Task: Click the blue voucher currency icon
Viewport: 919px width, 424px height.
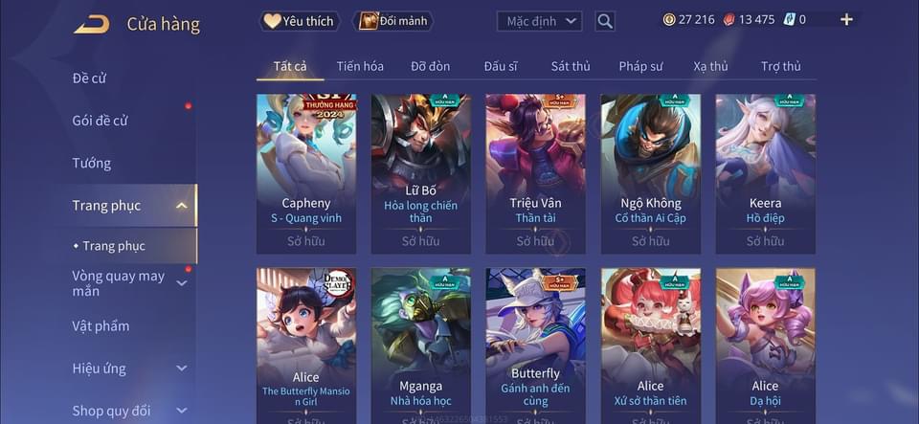Action: (x=788, y=19)
